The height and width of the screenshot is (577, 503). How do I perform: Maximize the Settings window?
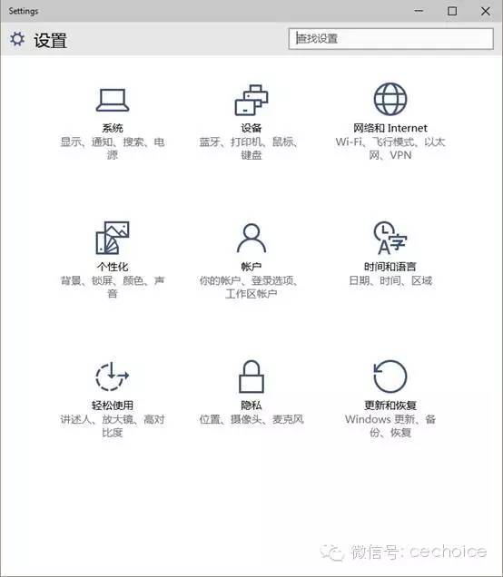click(x=452, y=11)
